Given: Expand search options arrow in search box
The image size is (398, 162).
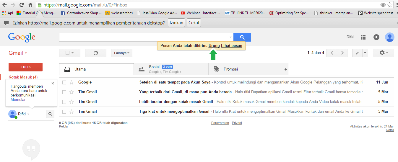Looking at the screenshot, I should pyautogui.click(x=230, y=37).
